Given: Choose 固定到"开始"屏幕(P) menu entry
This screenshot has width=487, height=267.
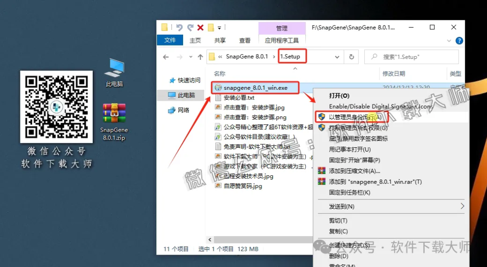Looking at the screenshot, I should (x=354, y=160).
